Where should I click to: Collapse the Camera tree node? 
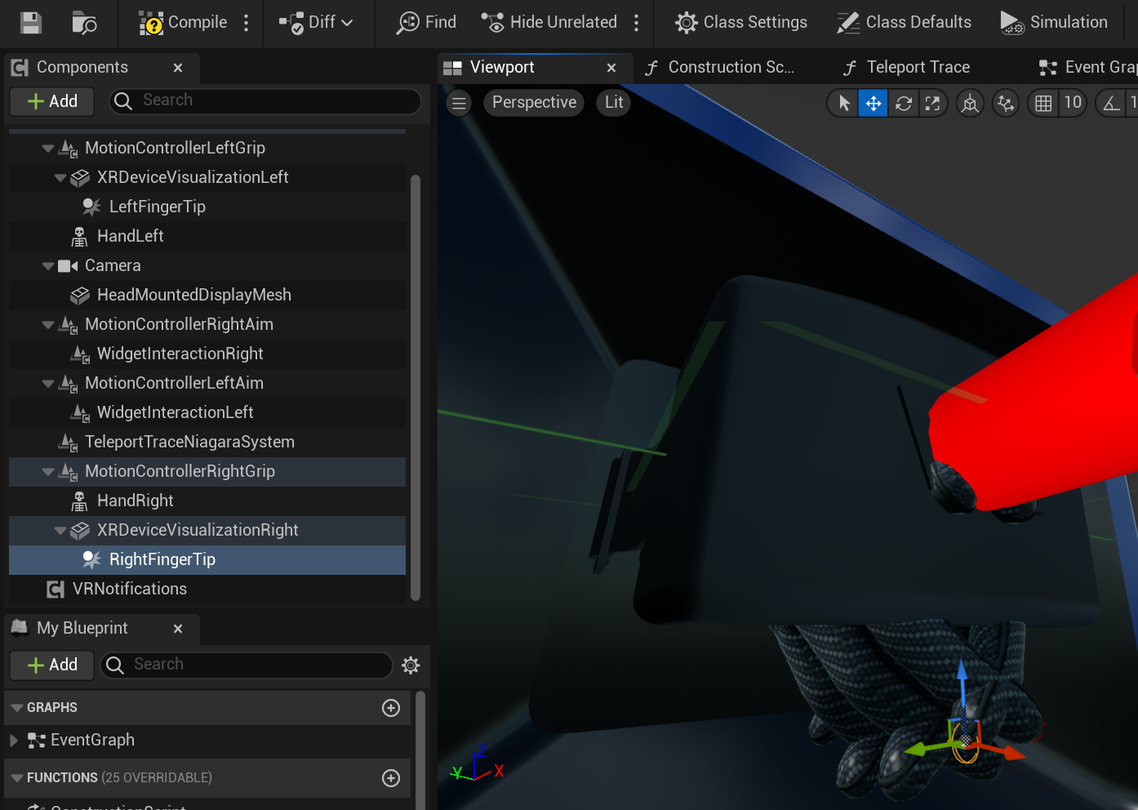[48, 266]
